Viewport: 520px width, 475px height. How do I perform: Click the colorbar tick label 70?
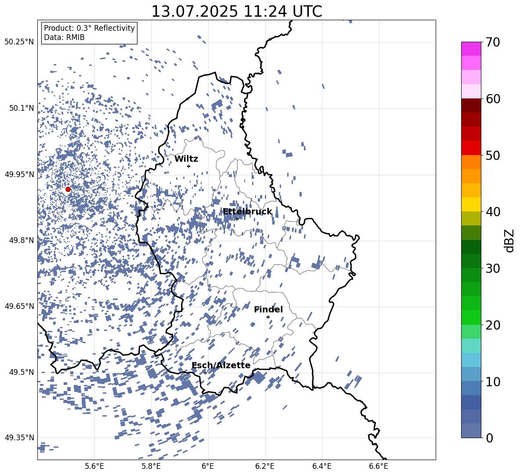[x=493, y=43]
